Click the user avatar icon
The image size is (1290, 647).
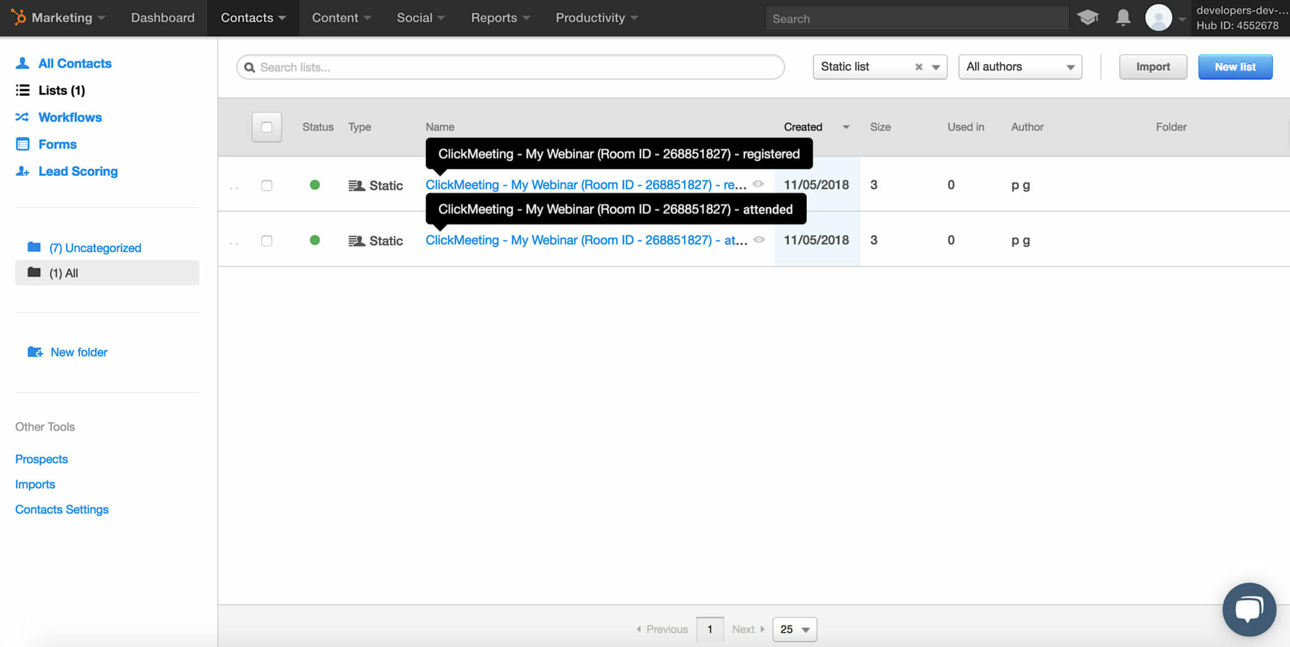pyautogui.click(x=1158, y=18)
